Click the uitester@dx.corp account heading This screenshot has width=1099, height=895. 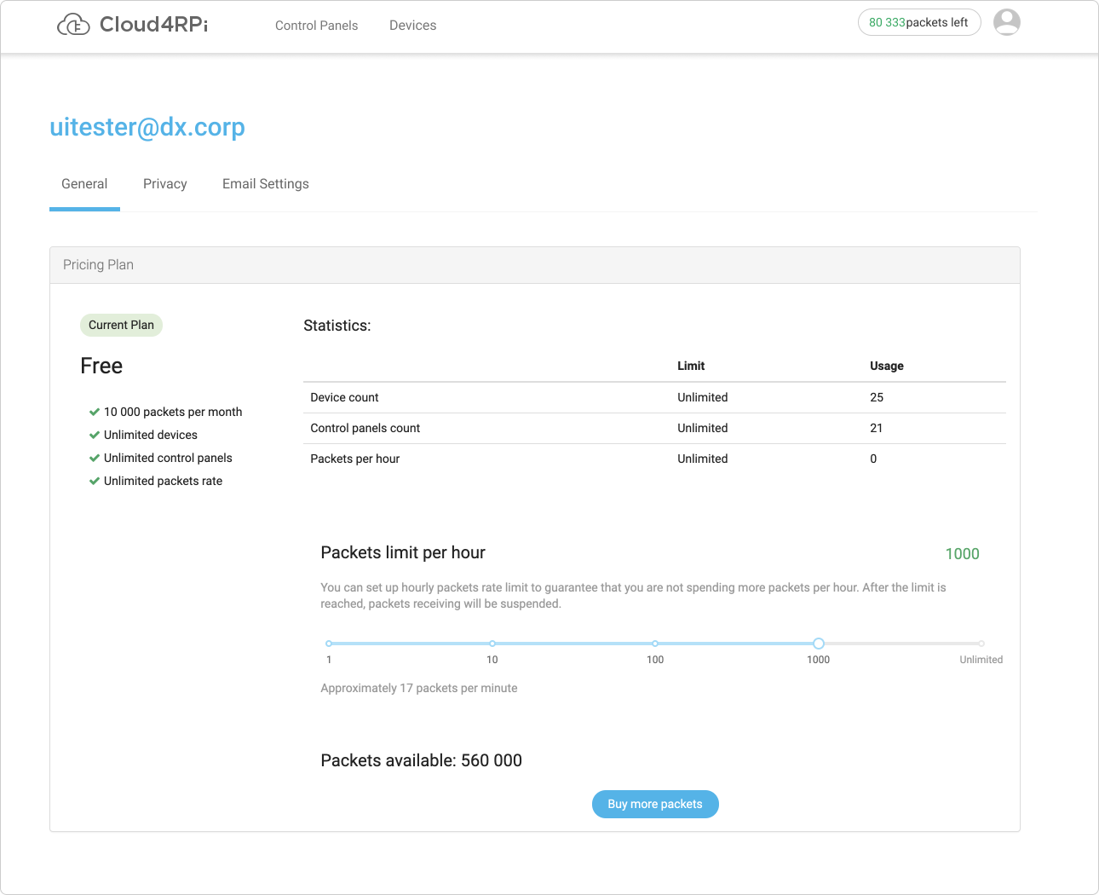pos(147,127)
